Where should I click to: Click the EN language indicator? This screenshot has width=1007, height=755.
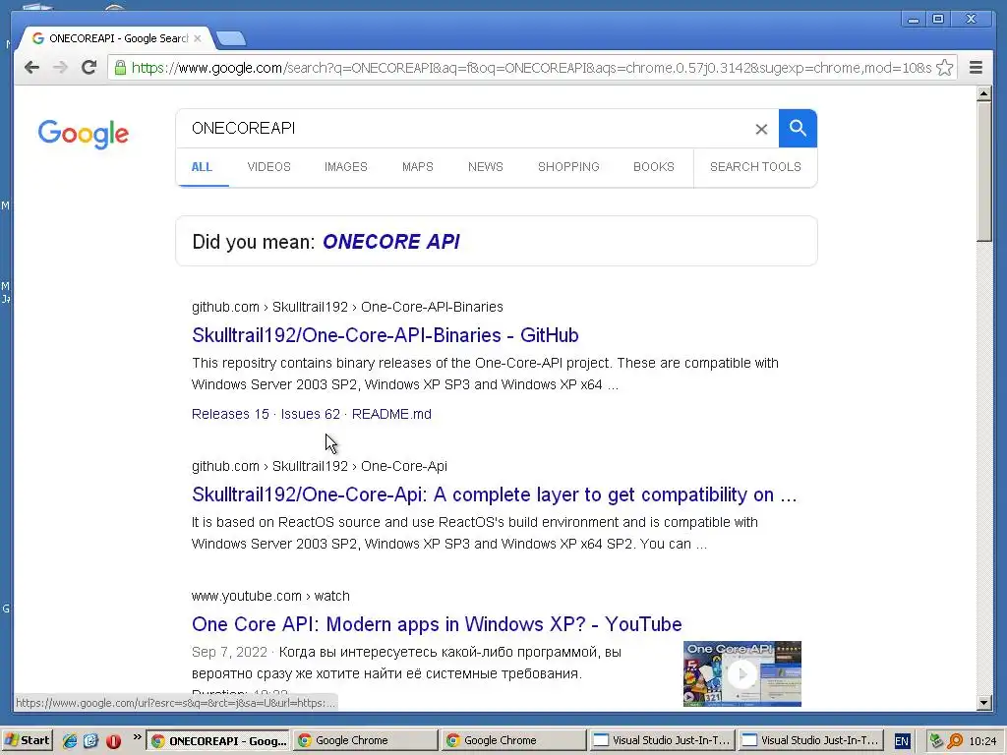[902, 741]
